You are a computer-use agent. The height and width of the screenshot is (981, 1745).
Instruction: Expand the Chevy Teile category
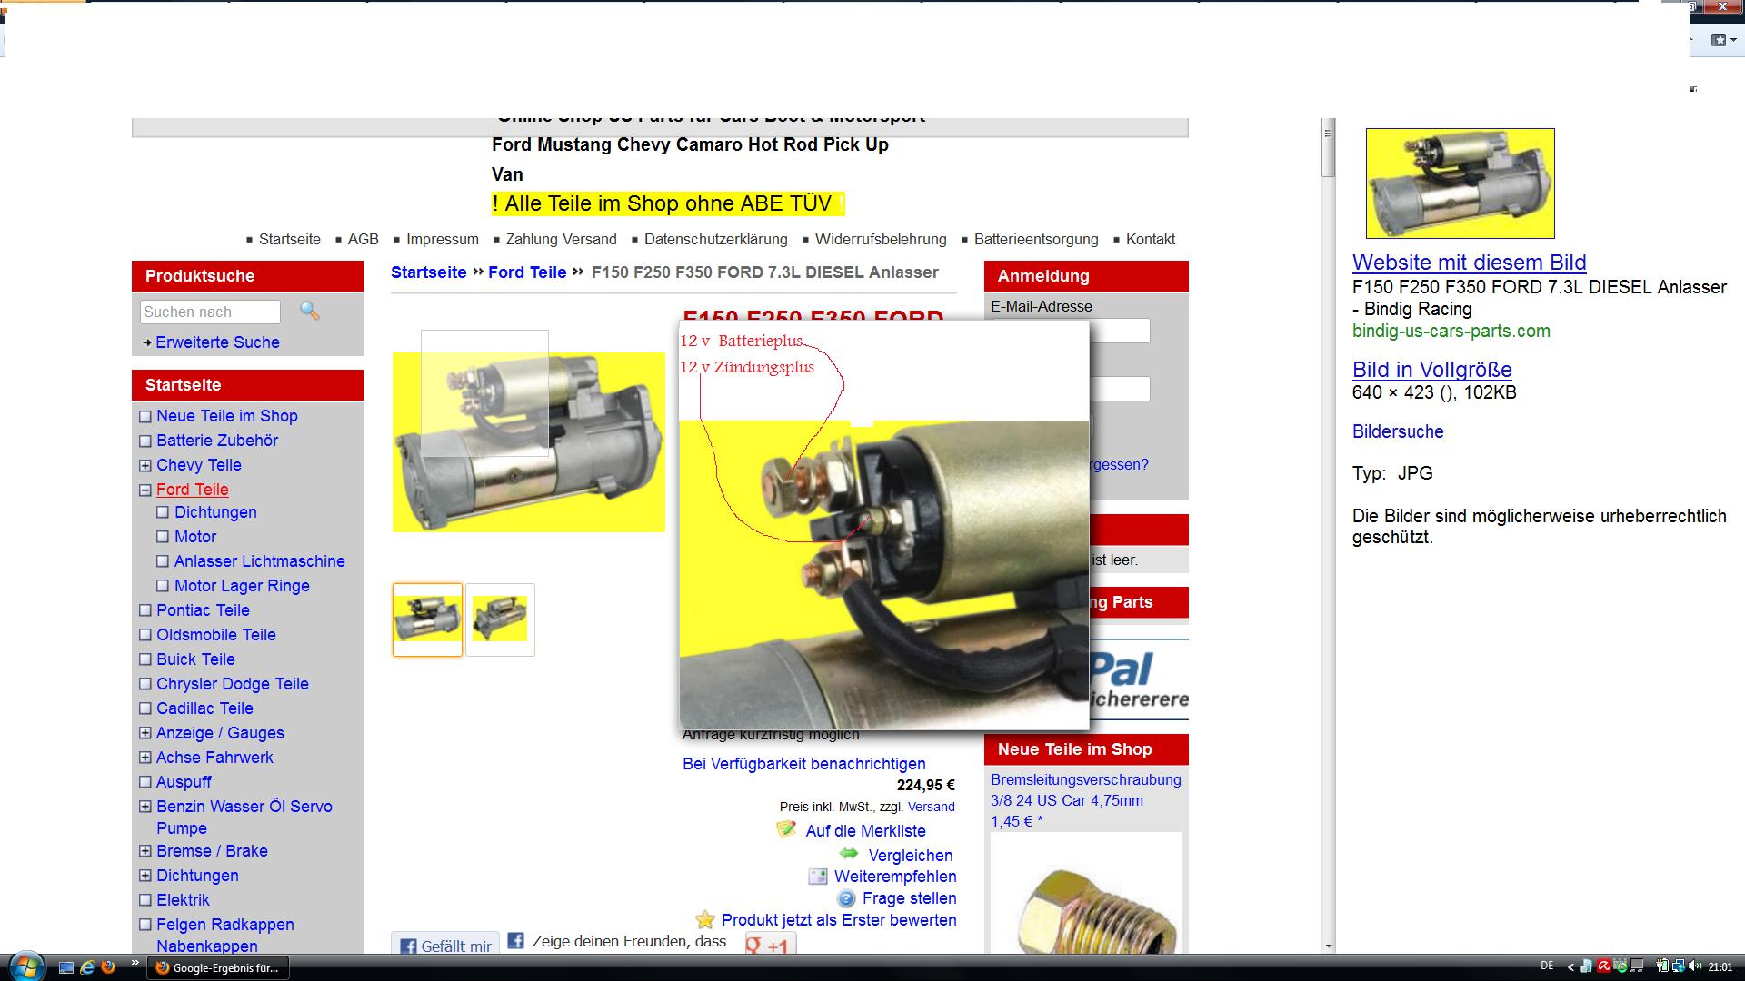pos(145,465)
